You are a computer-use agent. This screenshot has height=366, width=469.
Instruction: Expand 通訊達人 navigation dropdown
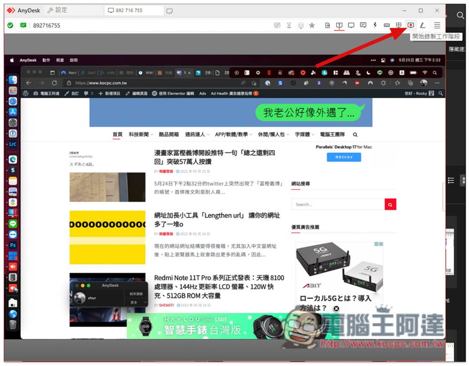197,134
